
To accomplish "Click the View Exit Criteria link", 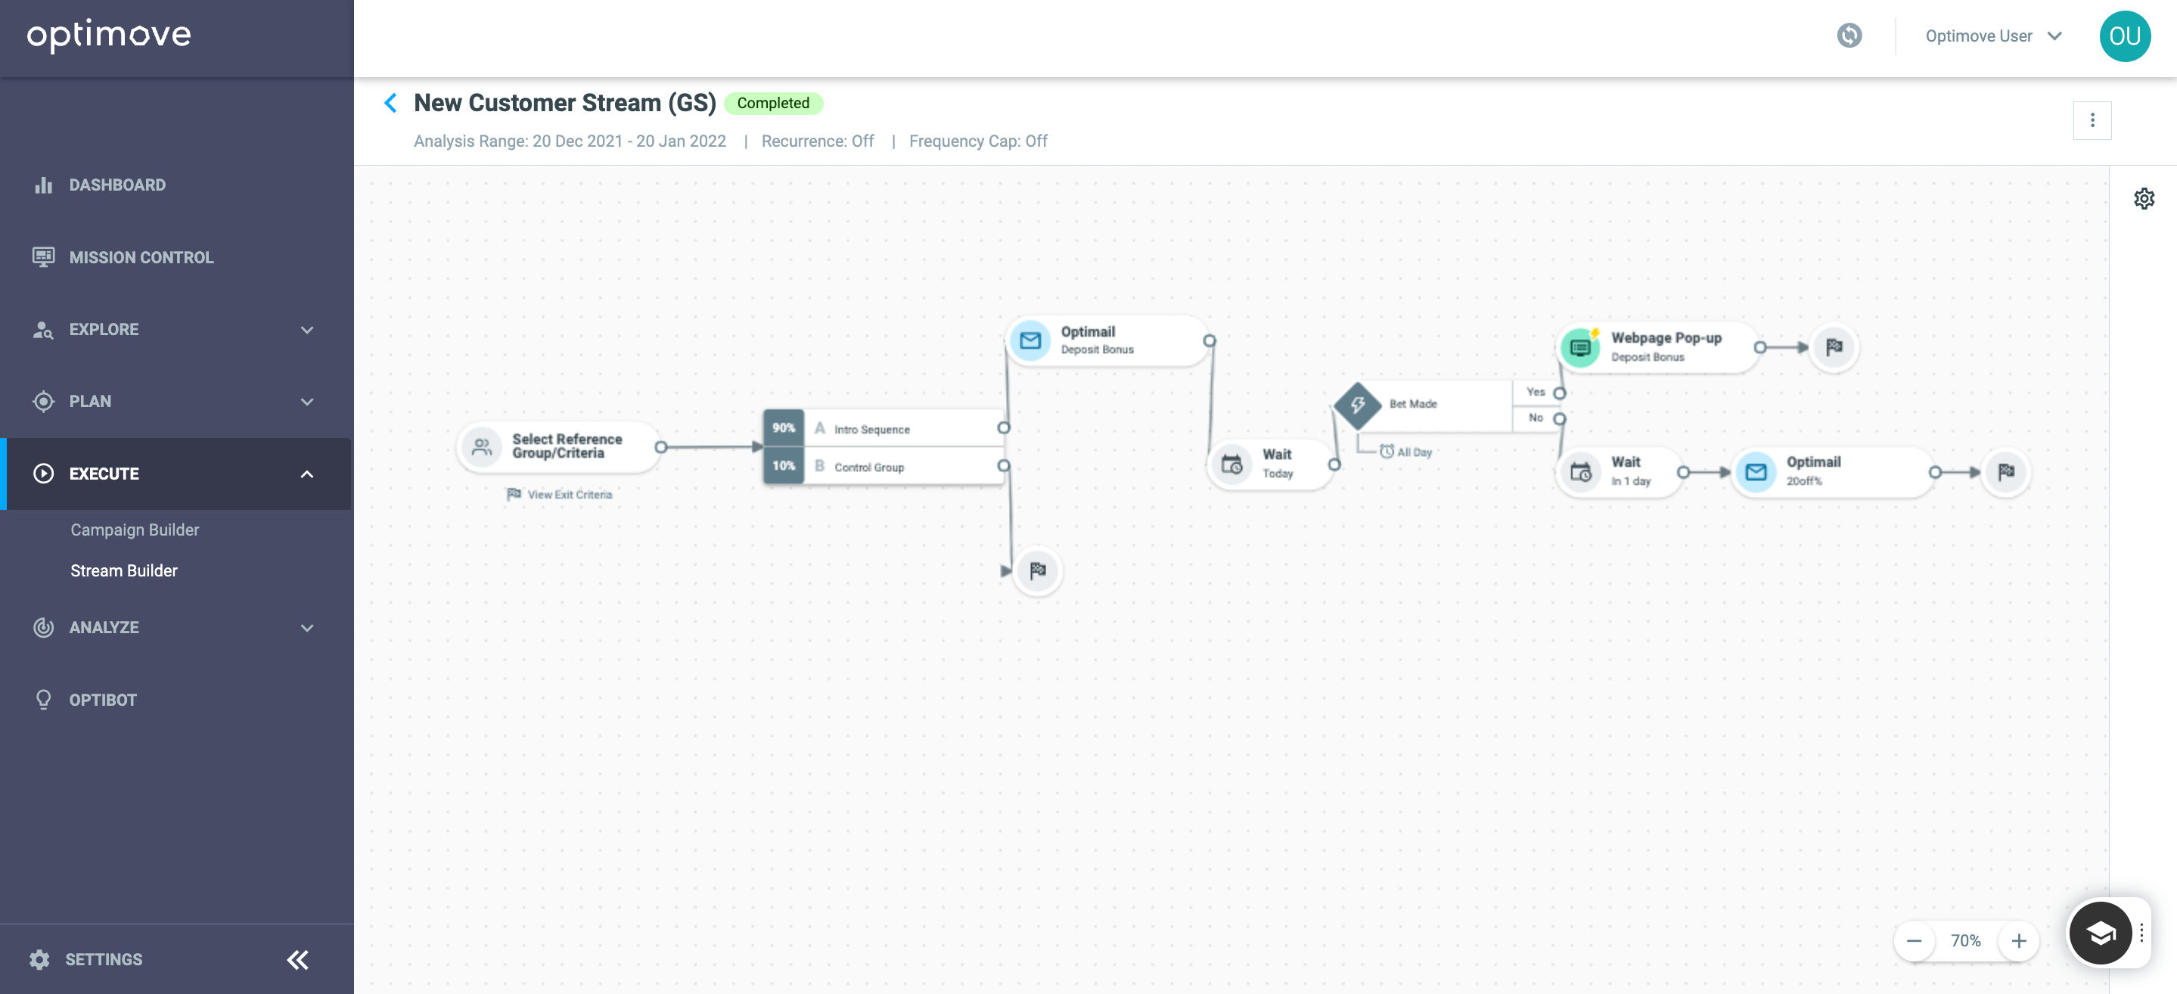I will [560, 495].
